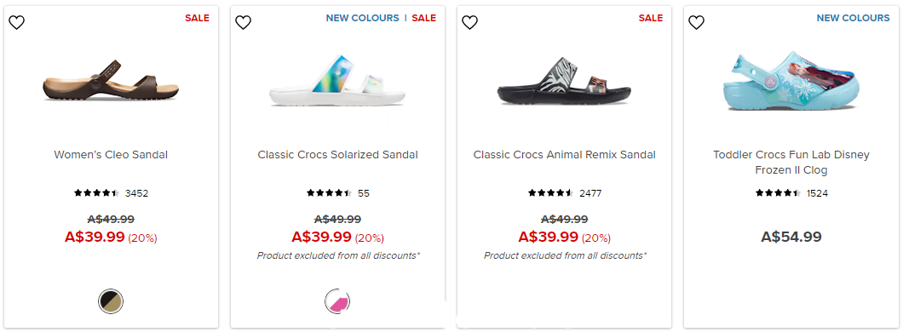Screen dimensions: 903x332
Task: Favorite the Women's Cleo Sandal with heart
Action: pos(17,22)
